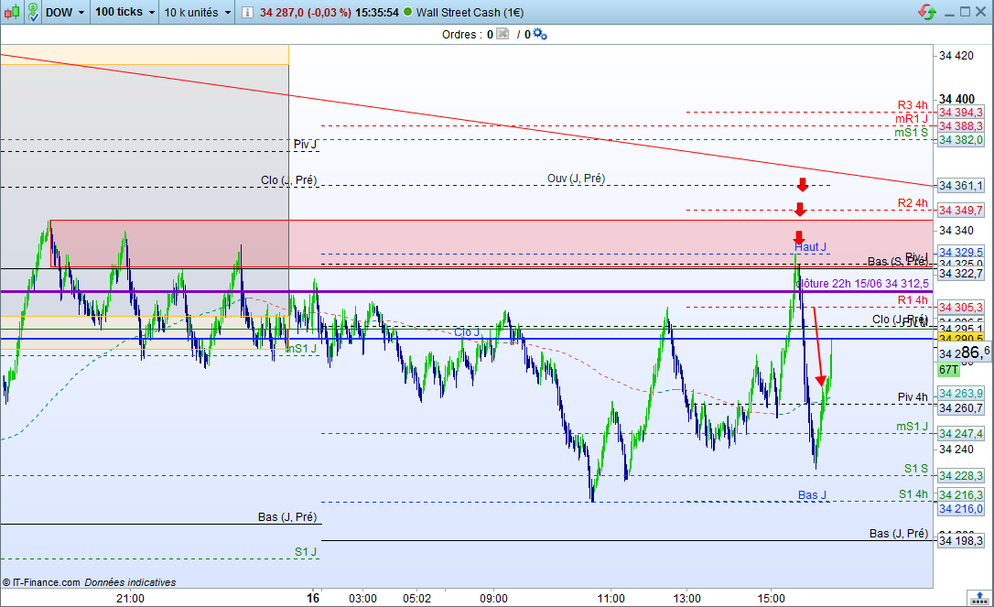Screen dimensions: 994x607
Task: Click the 15:00 time axis label
Action: coord(772,598)
